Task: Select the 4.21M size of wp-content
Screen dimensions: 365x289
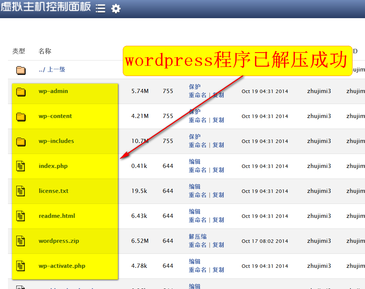Action: 140,116
